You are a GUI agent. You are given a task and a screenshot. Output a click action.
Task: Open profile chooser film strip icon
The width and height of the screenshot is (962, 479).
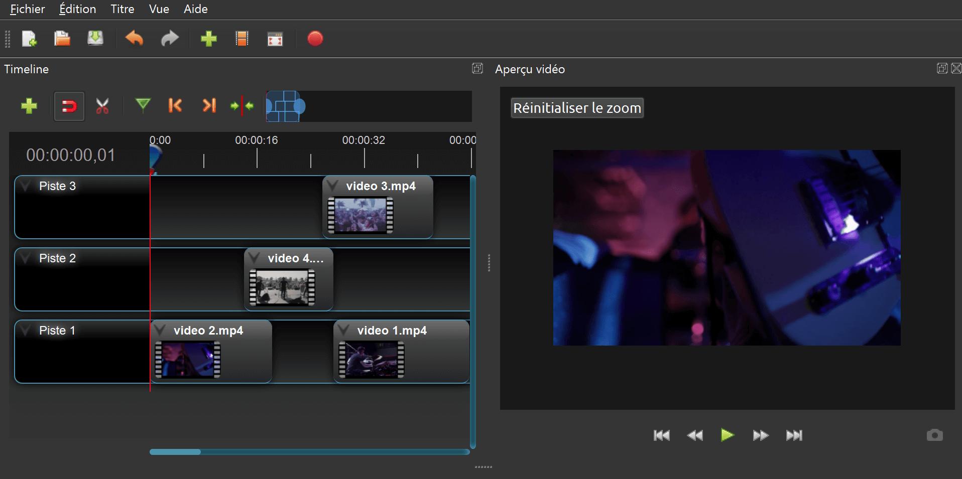242,39
